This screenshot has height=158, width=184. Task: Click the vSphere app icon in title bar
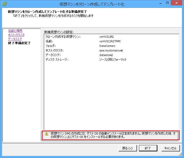click(x=4, y=4)
